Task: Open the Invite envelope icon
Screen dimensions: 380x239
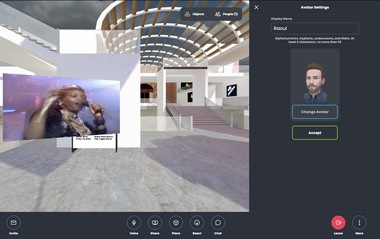Action: tap(13, 223)
